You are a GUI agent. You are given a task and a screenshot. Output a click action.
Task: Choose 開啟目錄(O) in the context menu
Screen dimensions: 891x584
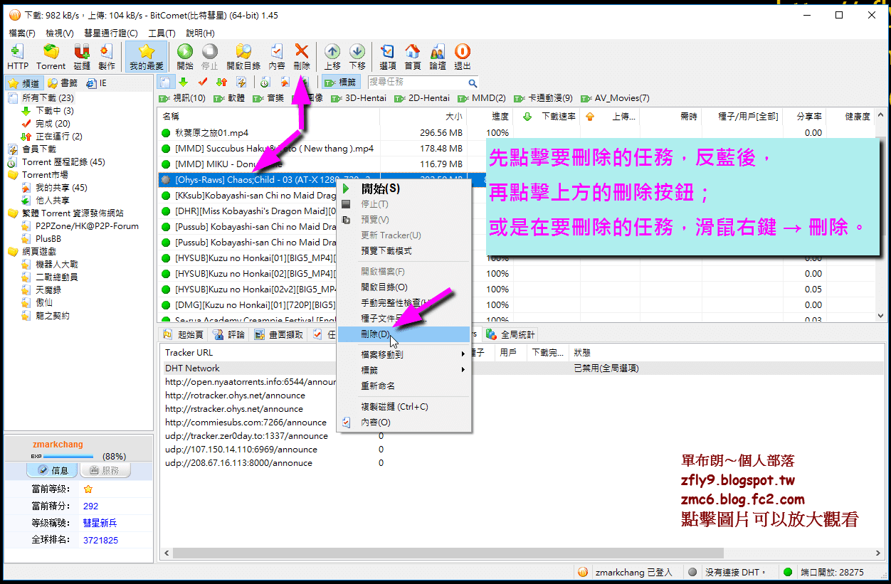(x=404, y=287)
